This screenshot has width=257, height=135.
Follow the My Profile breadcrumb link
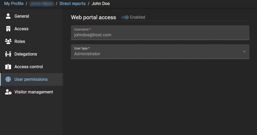(x=14, y=3)
